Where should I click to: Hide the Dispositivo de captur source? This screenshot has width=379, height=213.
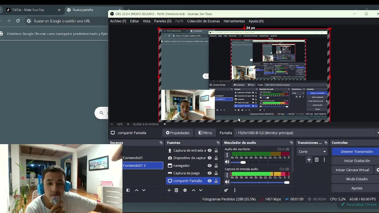[210, 158]
